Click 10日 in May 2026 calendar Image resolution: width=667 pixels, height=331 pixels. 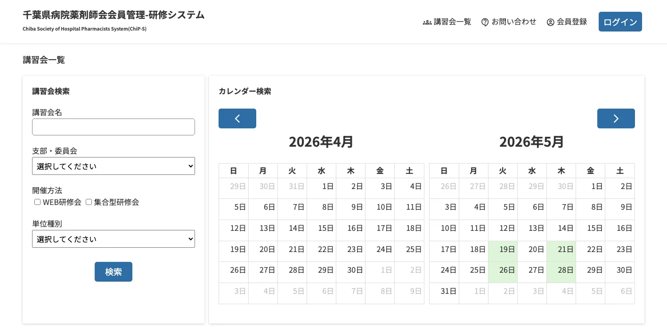click(x=444, y=230)
